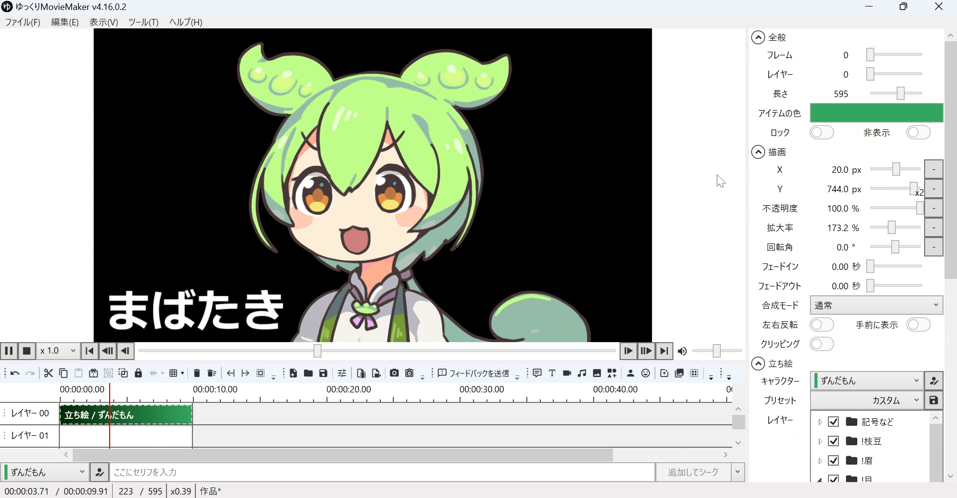This screenshot has height=498, width=957.
Task: Stop playback with the square button
Action: pyautogui.click(x=27, y=351)
